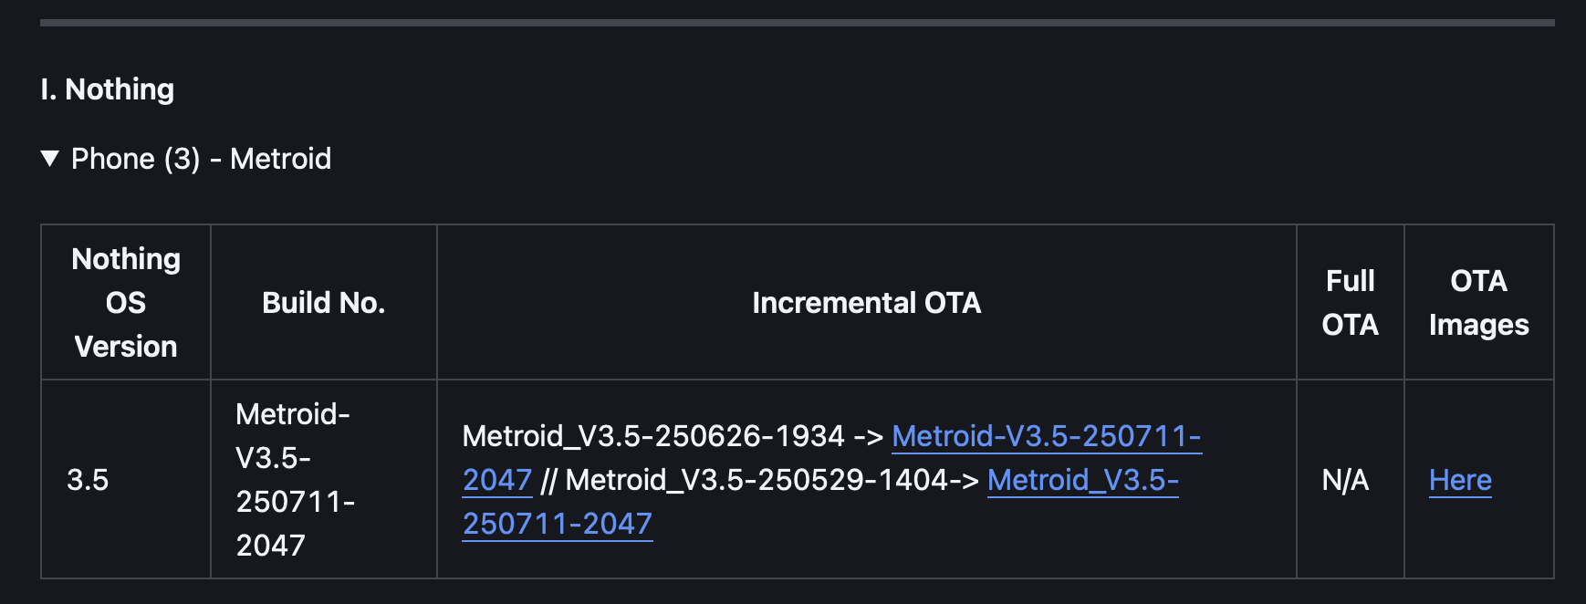Click the "I. Nothing" section heading
This screenshot has width=1586, height=604.
(108, 89)
